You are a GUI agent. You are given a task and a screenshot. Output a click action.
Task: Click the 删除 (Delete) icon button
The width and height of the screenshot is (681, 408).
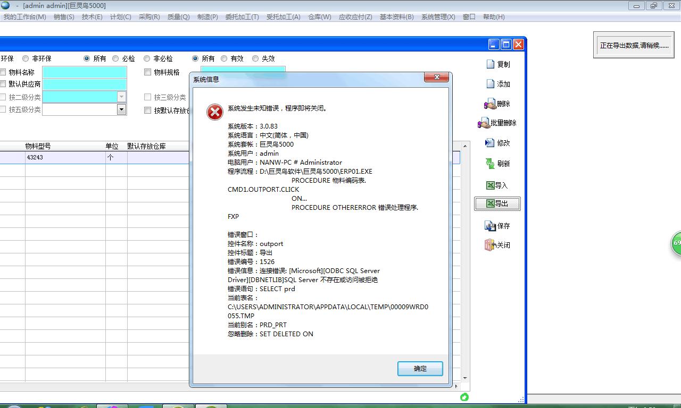[x=490, y=104]
